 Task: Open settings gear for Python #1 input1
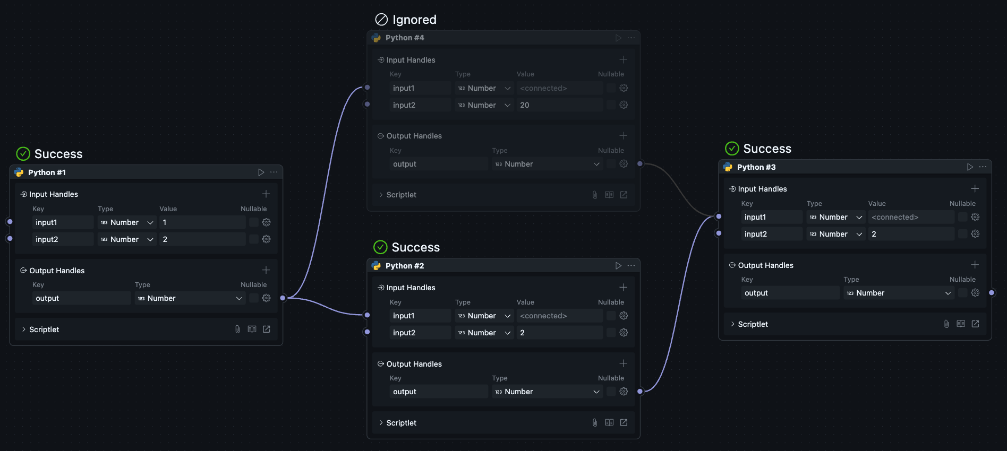(x=267, y=222)
